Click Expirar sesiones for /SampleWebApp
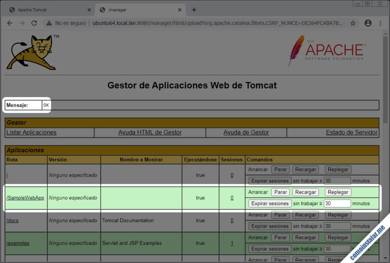The height and width of the screenshot is (263, 390). pyautogui.click(x=270, y=203)
